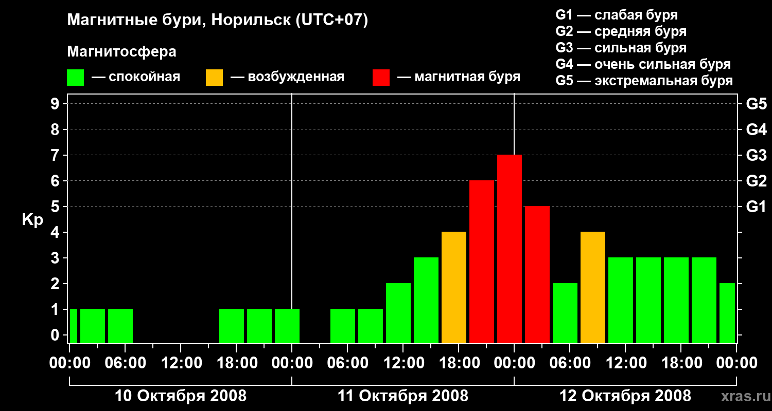
Task: Click the 'G3' label on the right axis
Action: tap(756, 155)
